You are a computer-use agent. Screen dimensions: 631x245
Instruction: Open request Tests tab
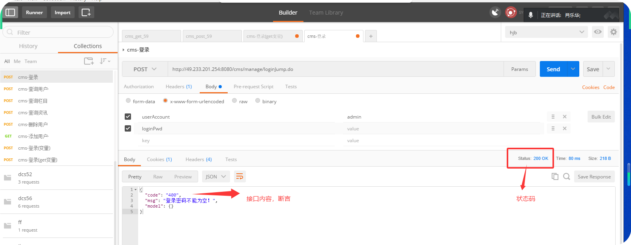pos(291,87)
